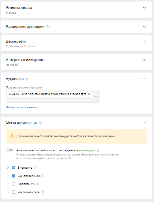The image size is (154, 202).
Task: Click the warning triangle icon in the banner
Action: coord(12,136)
